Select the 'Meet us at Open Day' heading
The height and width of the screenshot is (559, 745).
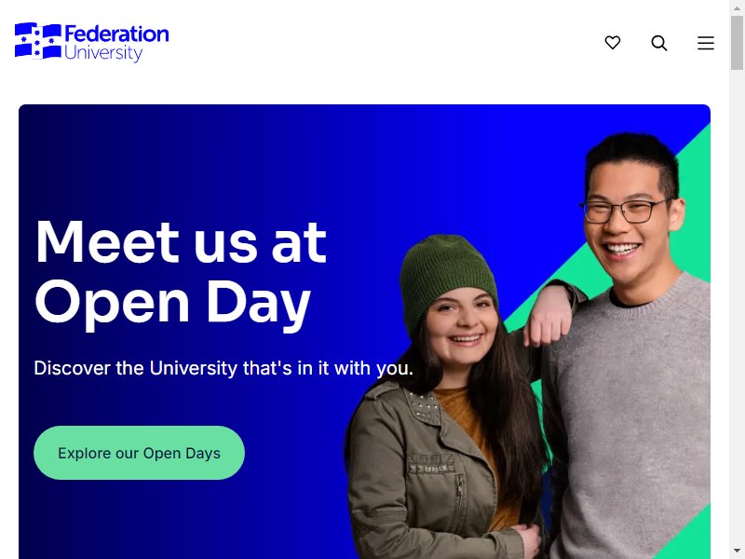coord(181,273)
